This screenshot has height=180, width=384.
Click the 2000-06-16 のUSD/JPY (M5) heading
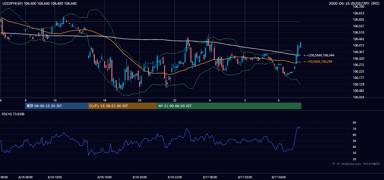(x=355, y=3)
